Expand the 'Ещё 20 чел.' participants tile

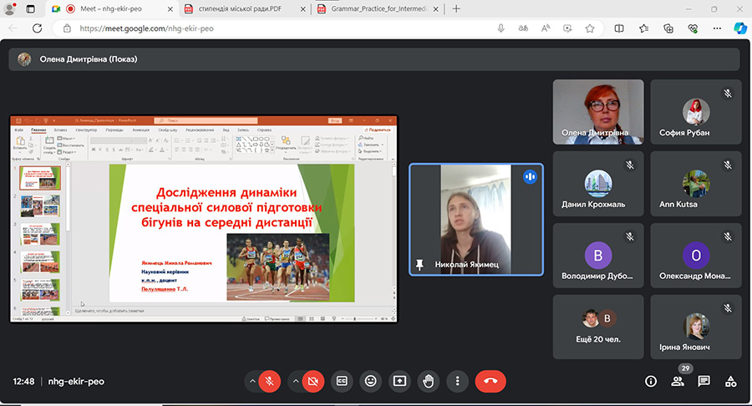598,326
